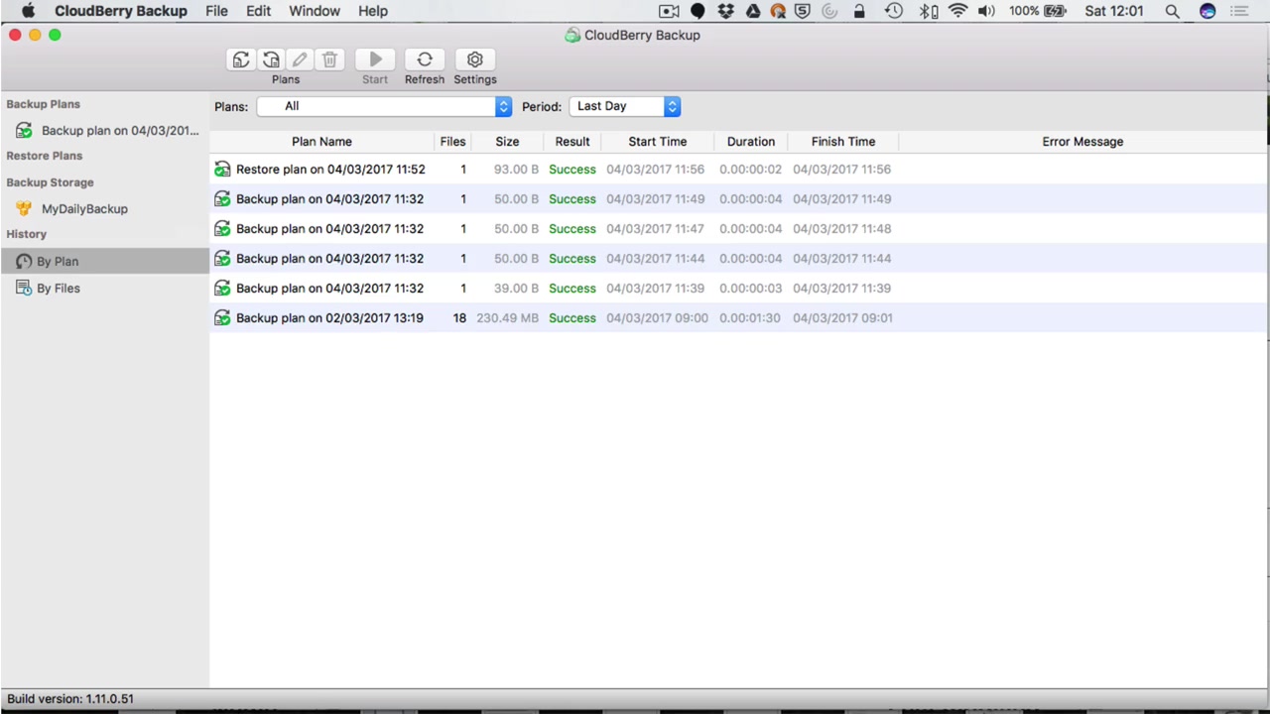Sort by the Plan Name column header

pyautogui.click(x=321, y=142)
